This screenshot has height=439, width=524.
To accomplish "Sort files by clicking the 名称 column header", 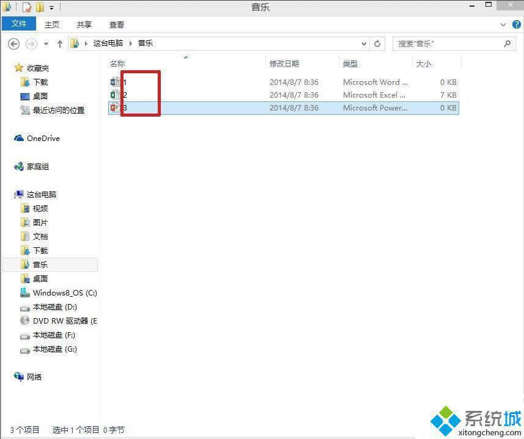I will point(117,63).
